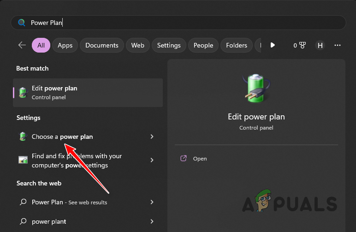Image resolution: width=356 pixels, height=232 pixels.
Task: Open the three-dot more options menu
Action: click(x=338, y=45)
